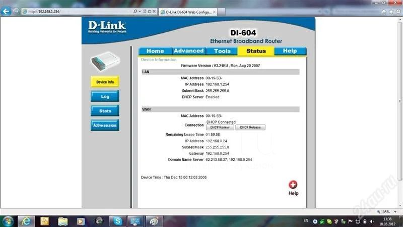Open the browser Tools gear icon
403x227 pixels.
[398, 12]
